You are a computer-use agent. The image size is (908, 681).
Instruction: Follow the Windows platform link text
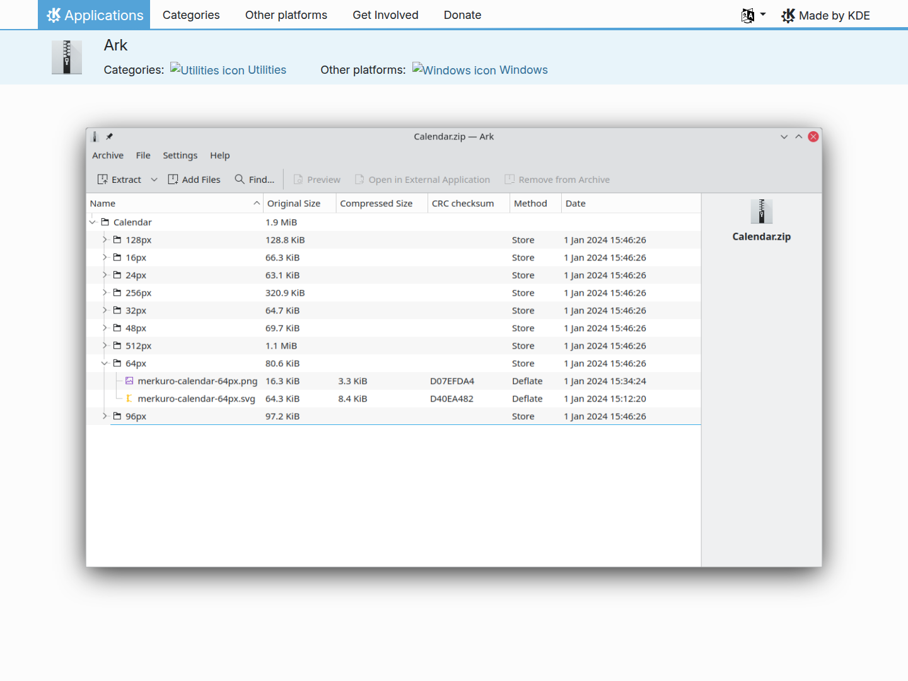[523, 70]
